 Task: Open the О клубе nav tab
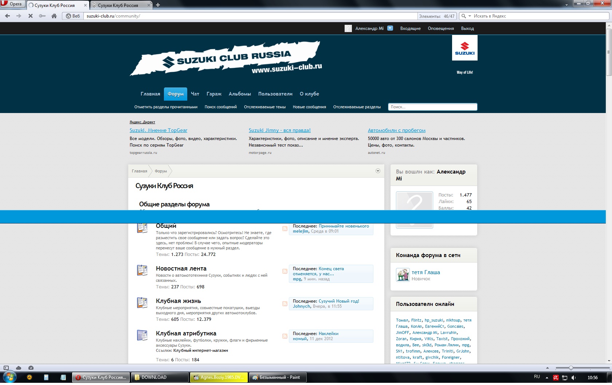[309, 94]
